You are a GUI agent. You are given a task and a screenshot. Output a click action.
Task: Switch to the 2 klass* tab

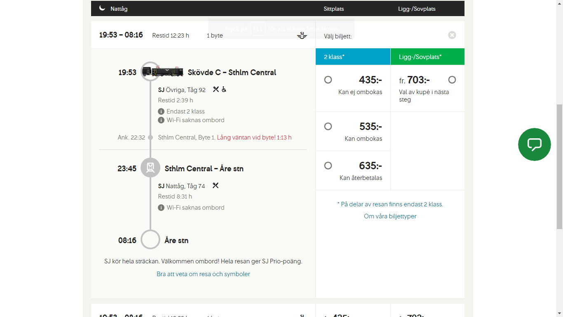[353, 57]
